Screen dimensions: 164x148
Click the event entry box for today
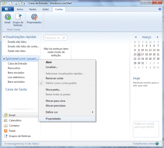pos(146,129)
